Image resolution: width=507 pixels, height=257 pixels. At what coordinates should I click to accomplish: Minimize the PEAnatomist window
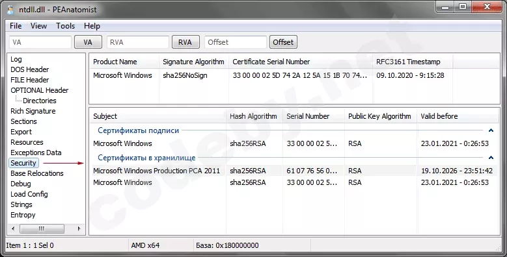[445, 6]
